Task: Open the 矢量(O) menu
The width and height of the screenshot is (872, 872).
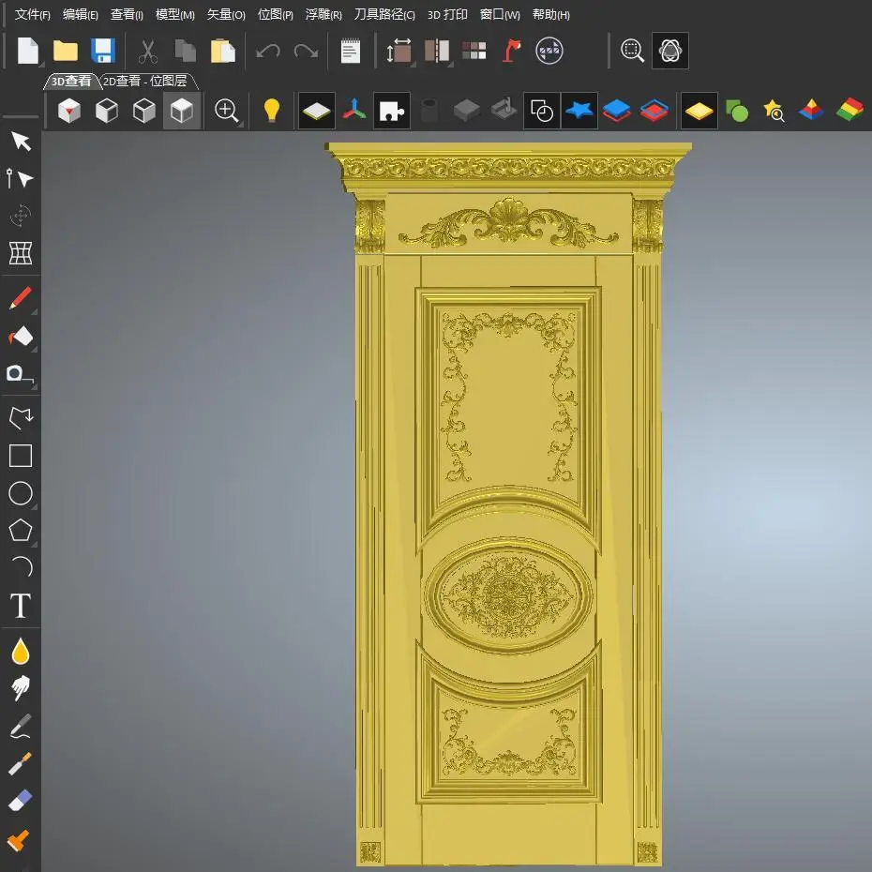Action: click(x=226, y=14)
